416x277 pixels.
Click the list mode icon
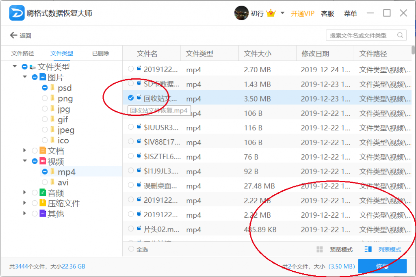pos(368,249)
